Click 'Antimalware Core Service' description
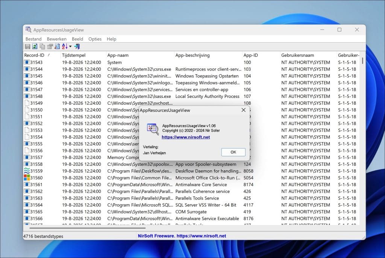The height and width of the screenshot is (258, 385). tap(201, 184)
